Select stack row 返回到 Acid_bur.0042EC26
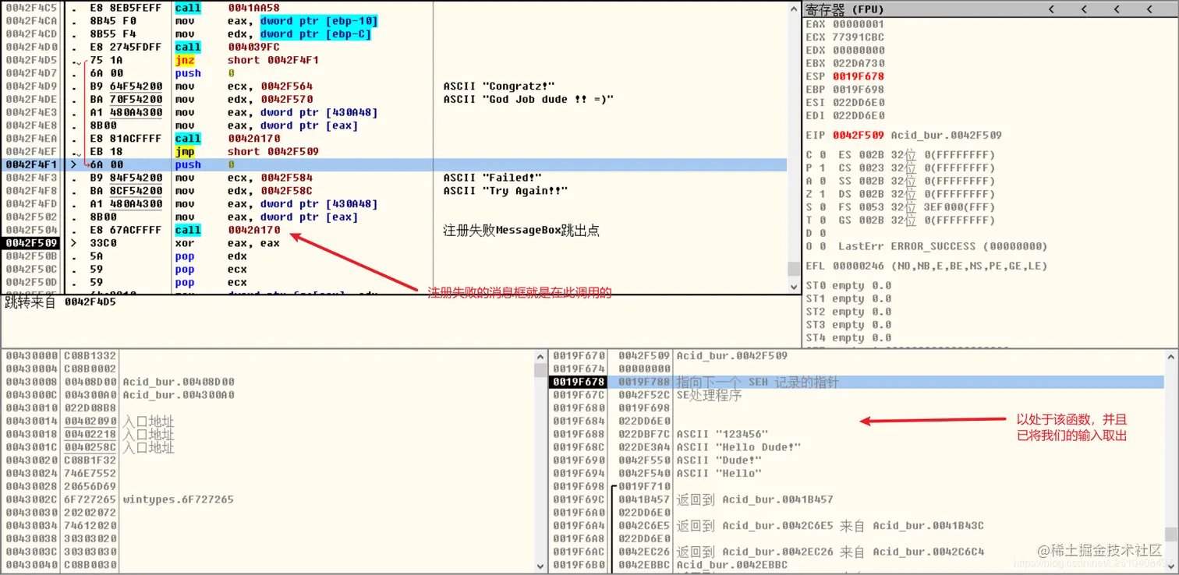This screenshot has width=1179, height=575. click(858, 552)
